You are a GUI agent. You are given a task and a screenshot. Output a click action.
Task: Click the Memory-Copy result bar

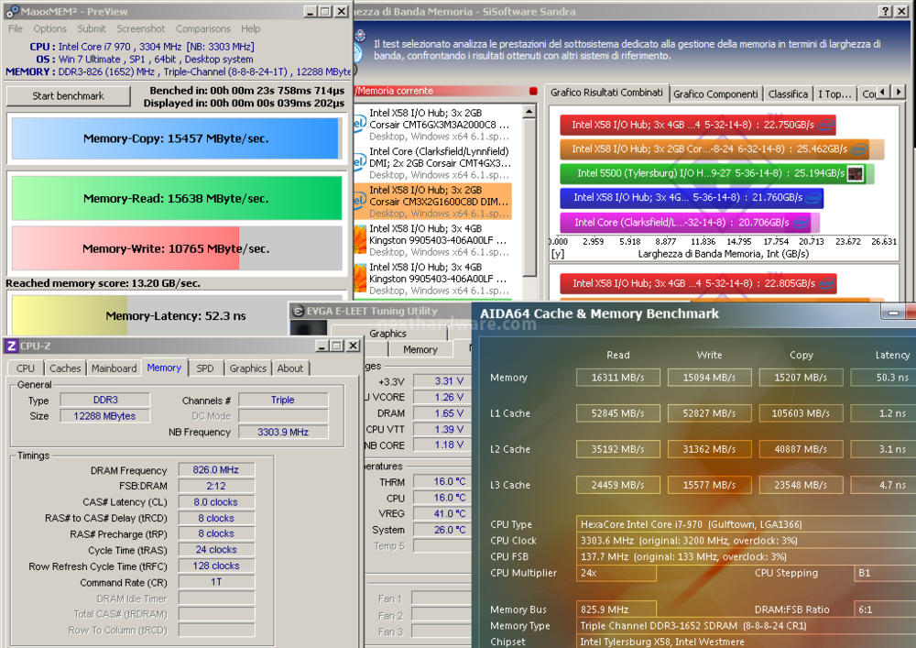(x=175, y=138)
